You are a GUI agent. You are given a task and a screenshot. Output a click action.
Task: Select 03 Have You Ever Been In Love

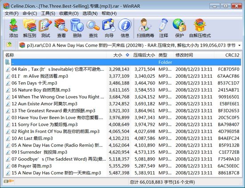(x=122, y=117)
